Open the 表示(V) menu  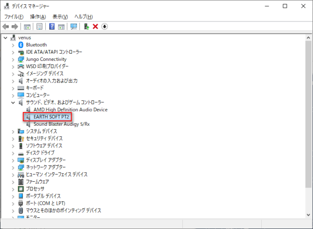[60, 17]
